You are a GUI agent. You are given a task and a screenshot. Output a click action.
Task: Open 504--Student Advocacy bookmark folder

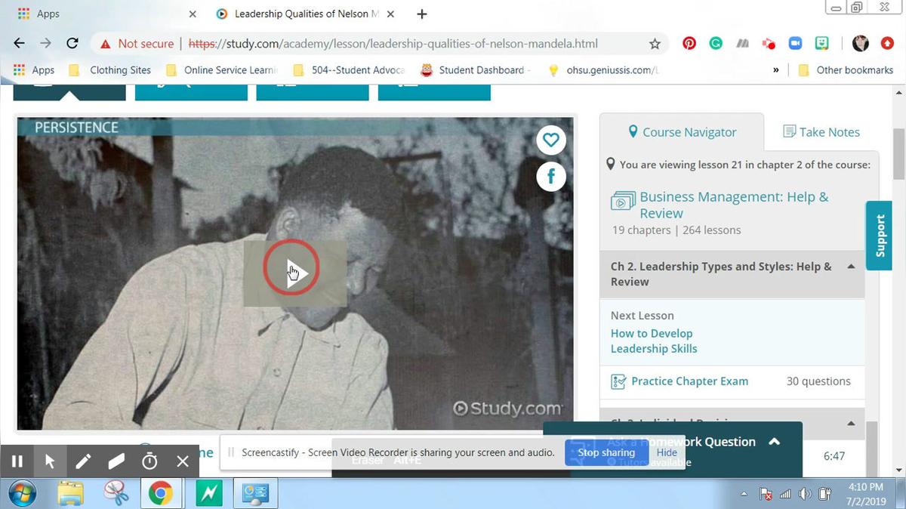[x=350, y=70]
